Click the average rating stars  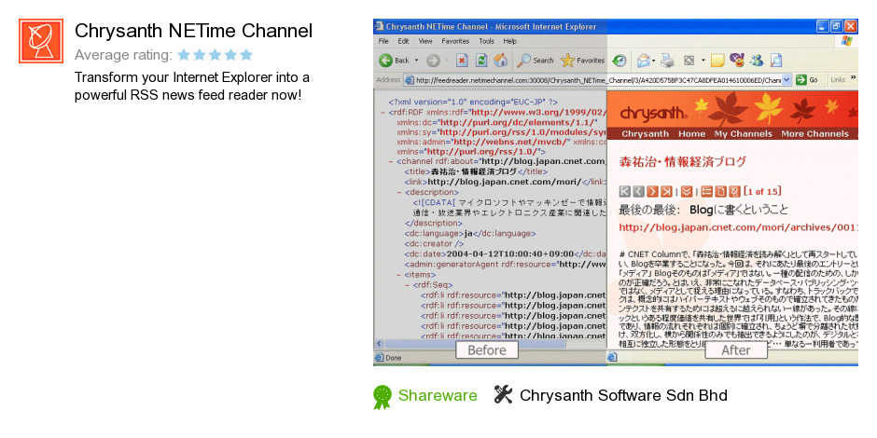(x=216, y=55)
